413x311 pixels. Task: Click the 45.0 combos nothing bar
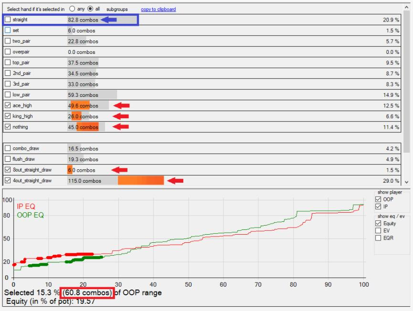[x=86, y=127]
